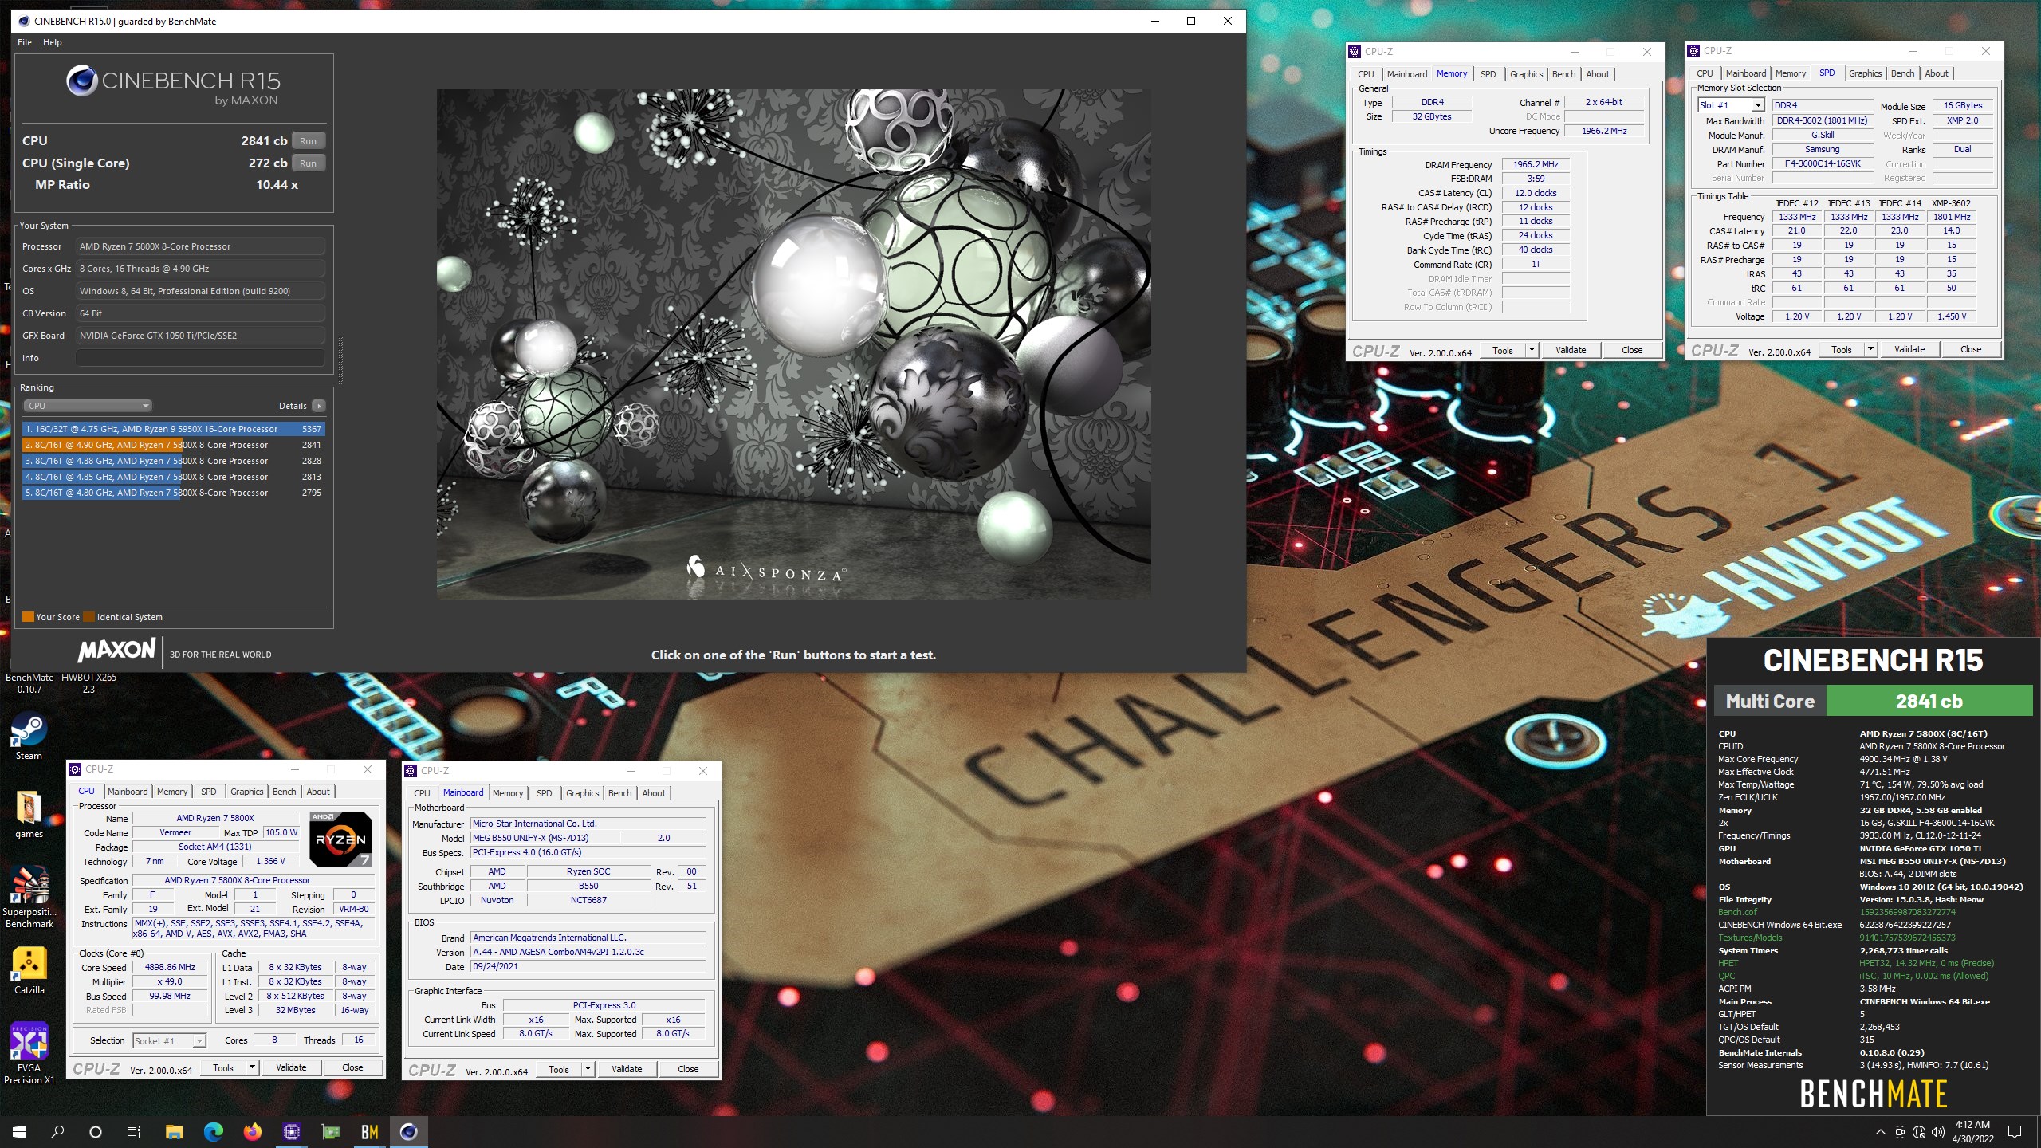This screenshot has width=2041, height=1148.
Task: Open the Catzilla desktop shortcut
Action: pyautogui.click(x=29, y=970)
